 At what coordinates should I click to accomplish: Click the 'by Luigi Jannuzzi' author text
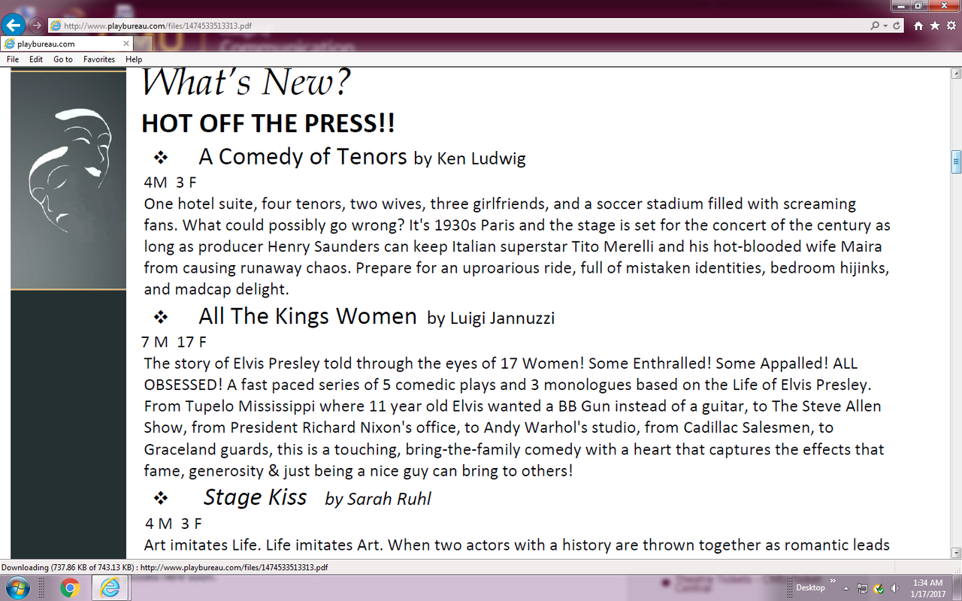(x=491, y=319)
